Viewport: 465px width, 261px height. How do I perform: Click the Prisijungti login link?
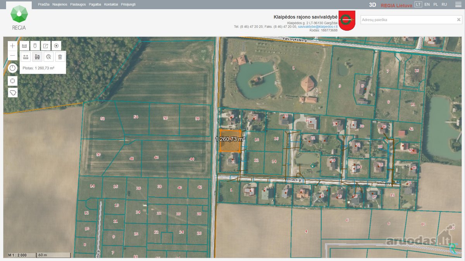pyautogui.click(x=128, y=4)
